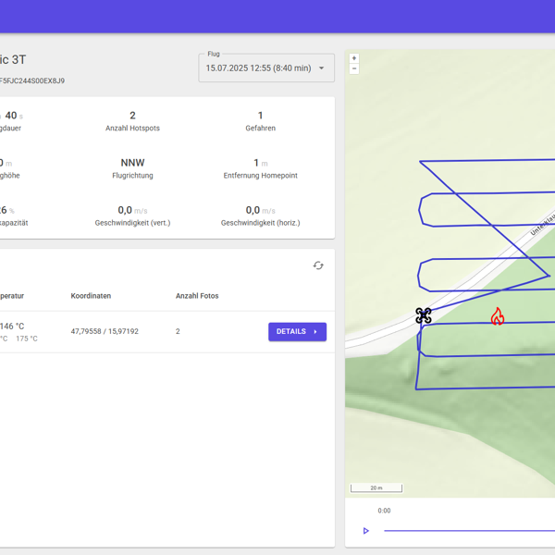
Task: Open DETAILS for the hotspot
Action: point(297,331)
